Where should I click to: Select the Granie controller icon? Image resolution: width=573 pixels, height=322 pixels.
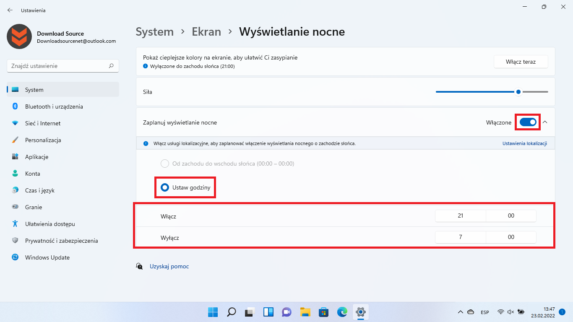[x=15, y=207]
